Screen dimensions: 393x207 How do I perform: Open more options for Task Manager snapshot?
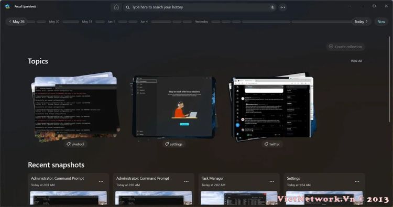pyautogui.click(x=271, y=181)
